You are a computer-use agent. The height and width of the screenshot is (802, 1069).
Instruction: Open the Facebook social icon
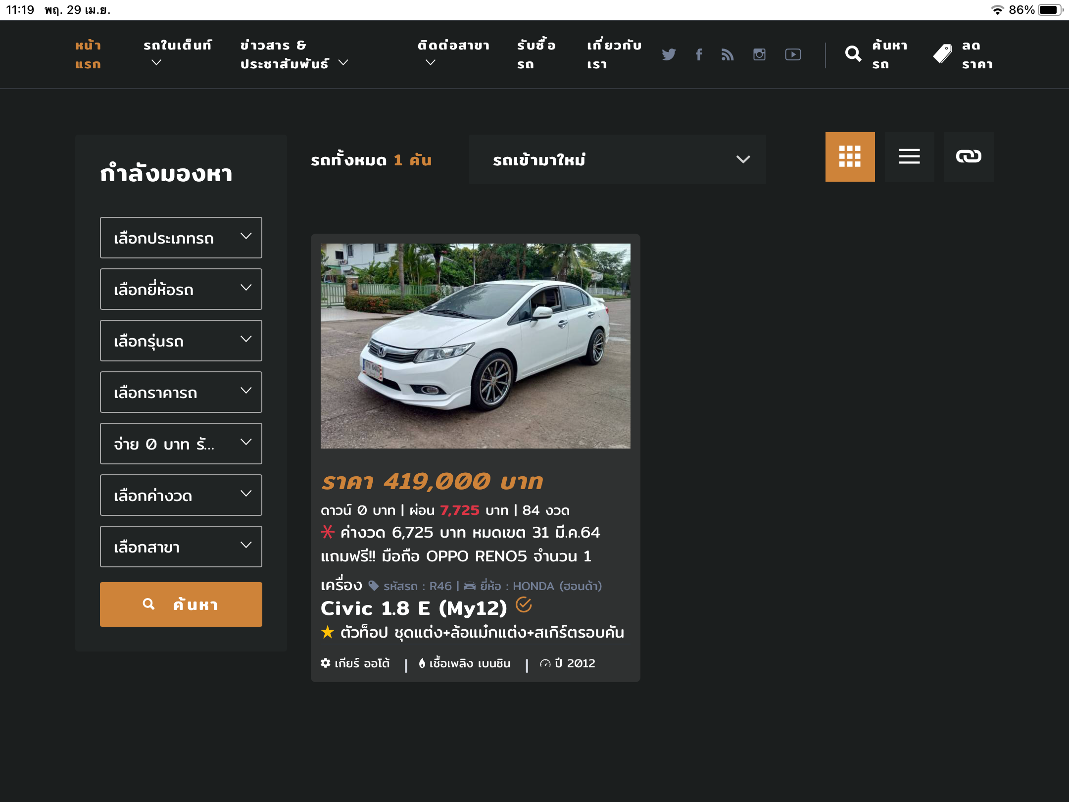pos(699,54)
